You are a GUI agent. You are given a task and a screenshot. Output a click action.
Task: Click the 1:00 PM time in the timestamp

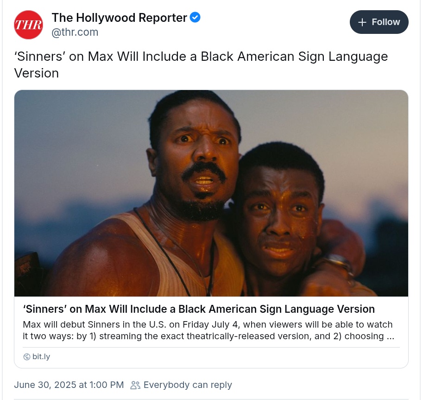[x=106, y=385]
